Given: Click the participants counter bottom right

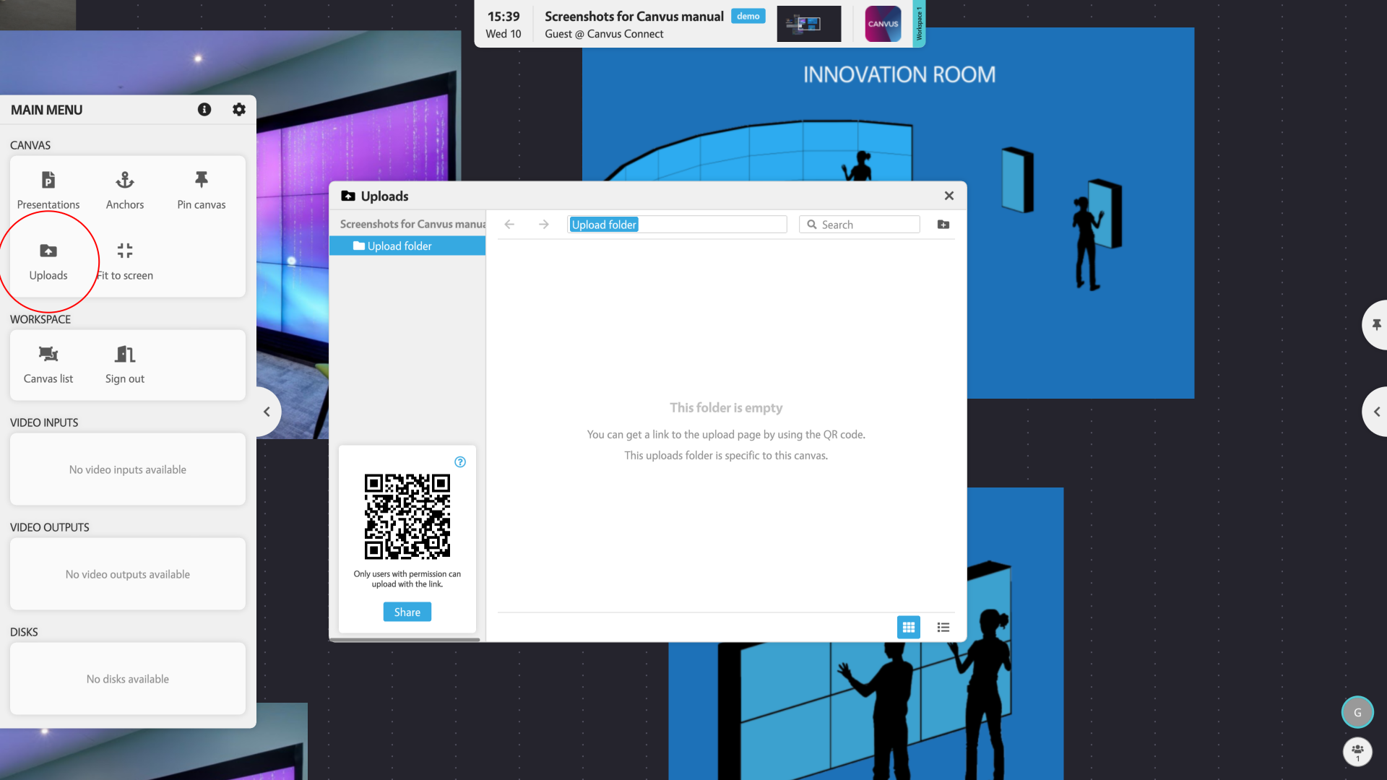Looking at the screenshot, I should [x=1357, y=751].
